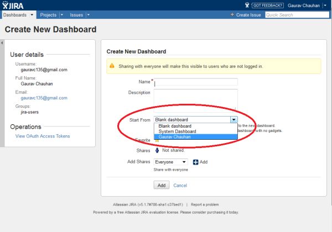The height and width of the screenshot is (232, 332).
Task: Choose Blank dashboard option in list
Action: (196, 126)
